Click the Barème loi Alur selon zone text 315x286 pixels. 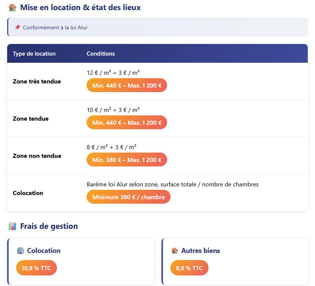172,185
